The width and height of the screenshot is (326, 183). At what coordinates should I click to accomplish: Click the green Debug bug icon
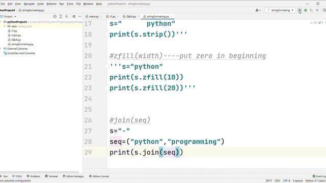click(x=306, y=10)
